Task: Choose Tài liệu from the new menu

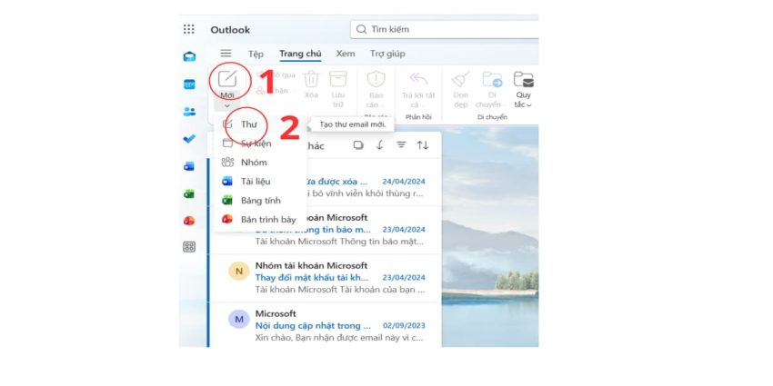Action: (x=260, y=182)
